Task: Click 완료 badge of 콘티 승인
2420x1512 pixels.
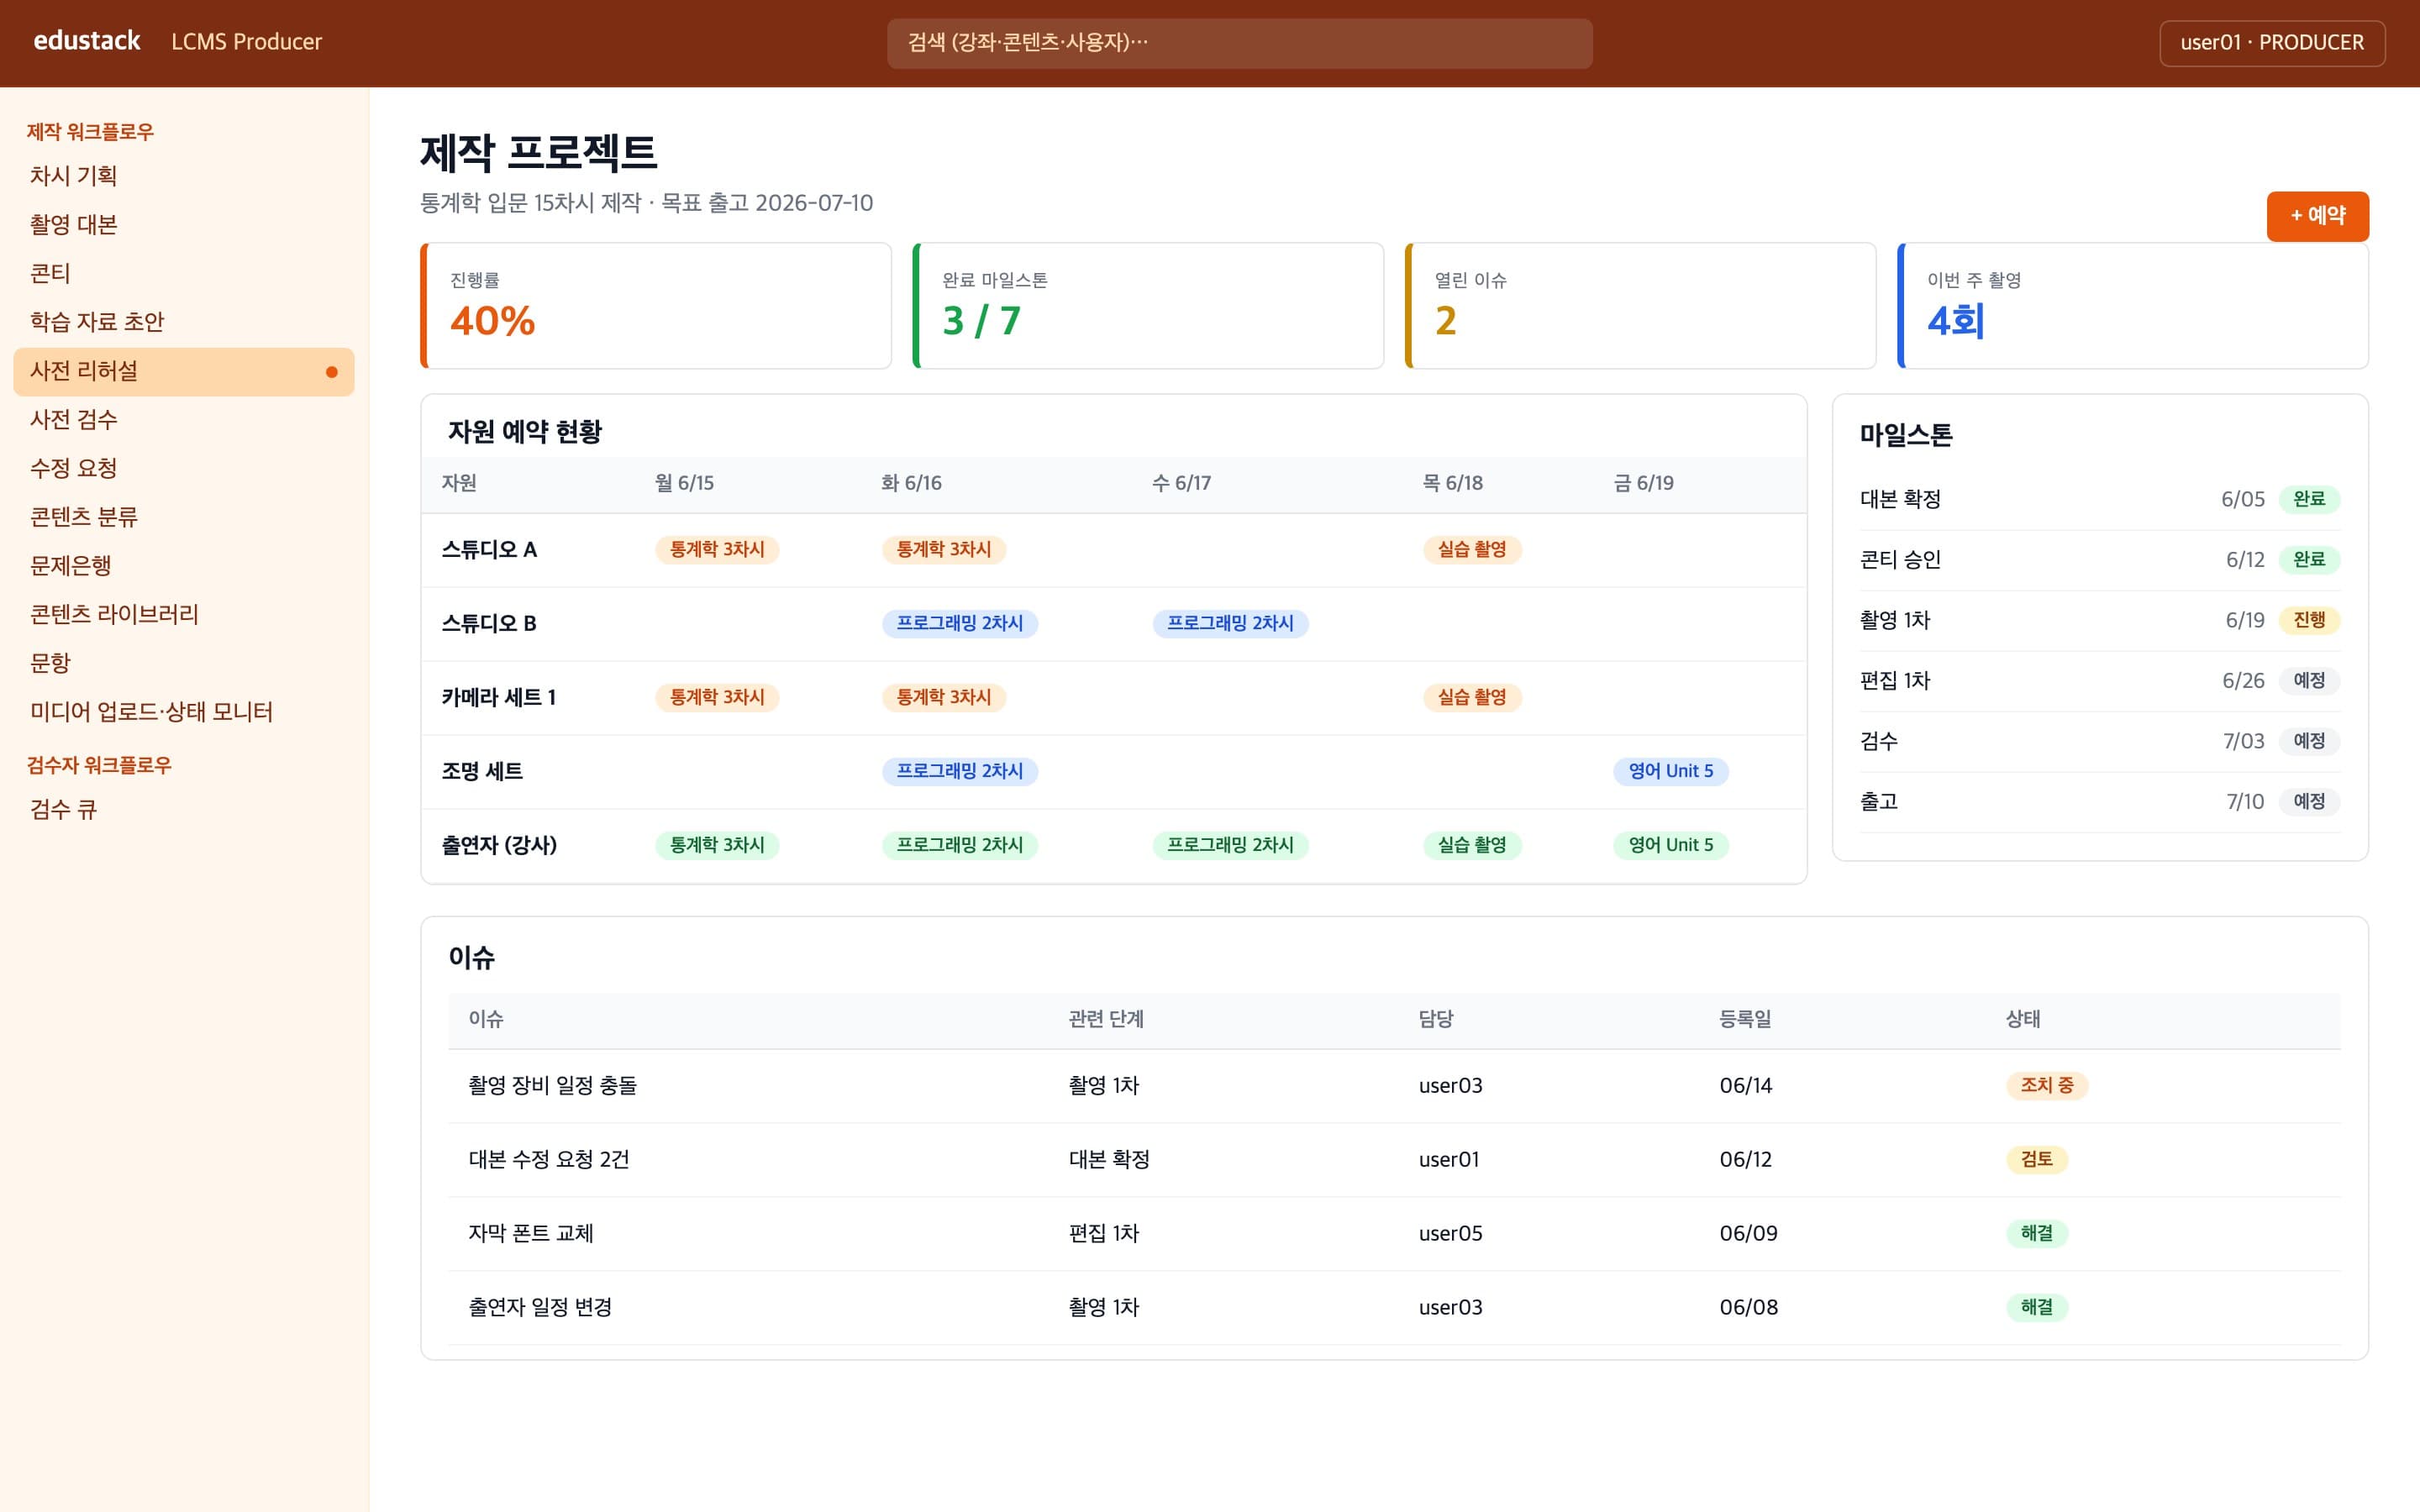Action: (x=2308, y=560)
